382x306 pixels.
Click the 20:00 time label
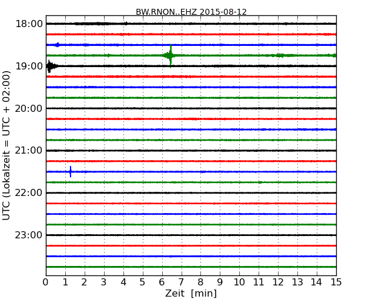coord(29,108)
